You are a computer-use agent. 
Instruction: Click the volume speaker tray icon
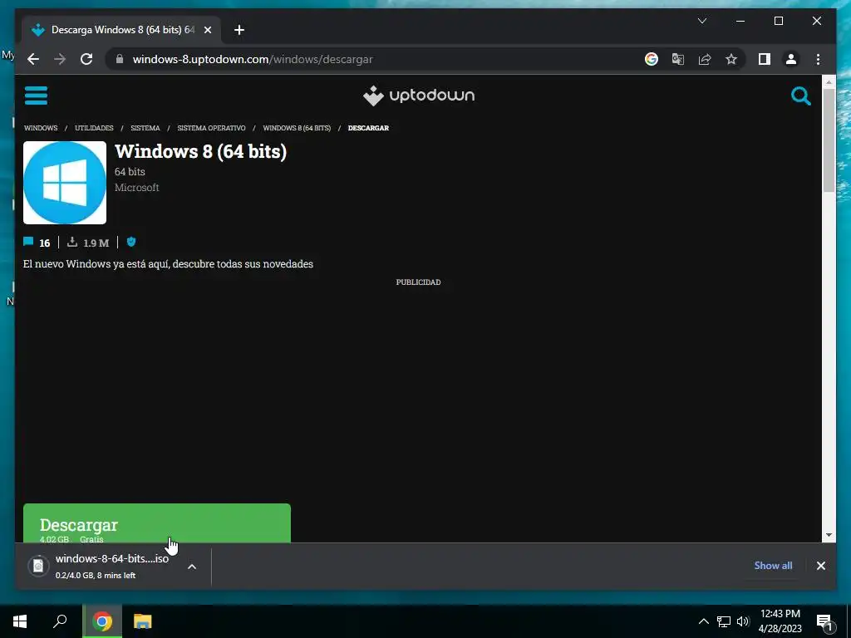(743, 621)
